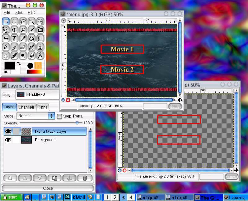
Task: Select the Airbrush tool
Action: tap(32, 47)
